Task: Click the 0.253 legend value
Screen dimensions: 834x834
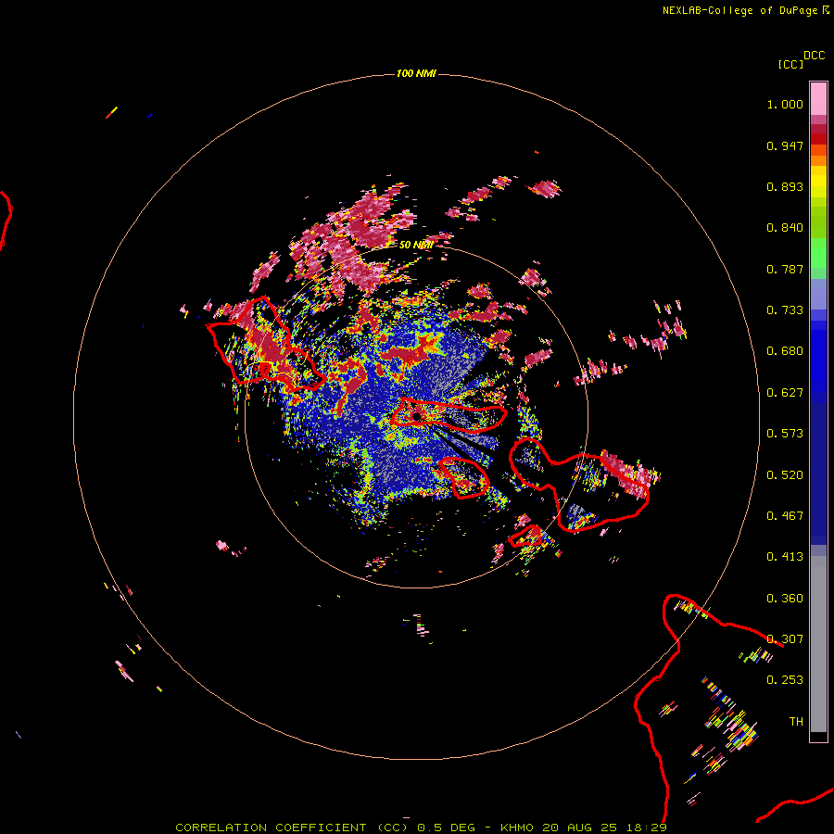Action: tap(785, 680)
